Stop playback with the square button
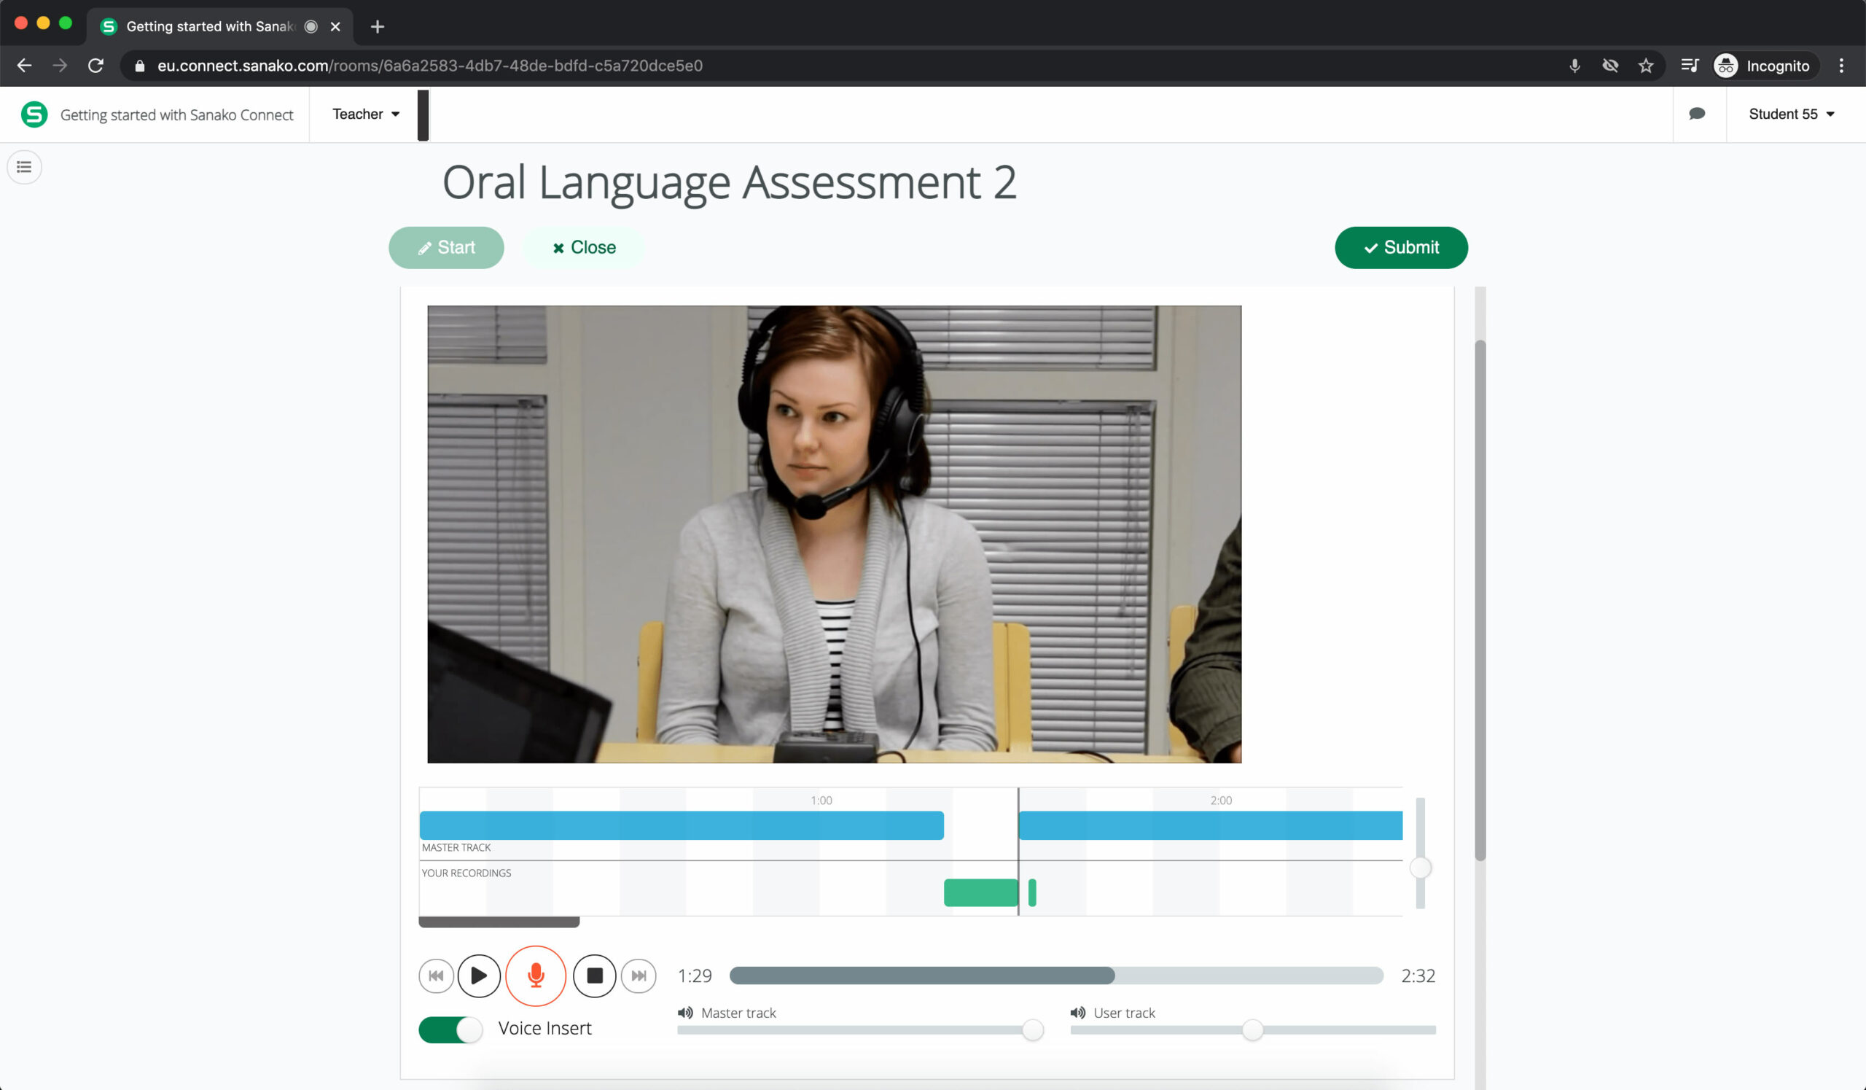The width and height of the screenshot is (1866, 1090). click(x=595, y=976)
